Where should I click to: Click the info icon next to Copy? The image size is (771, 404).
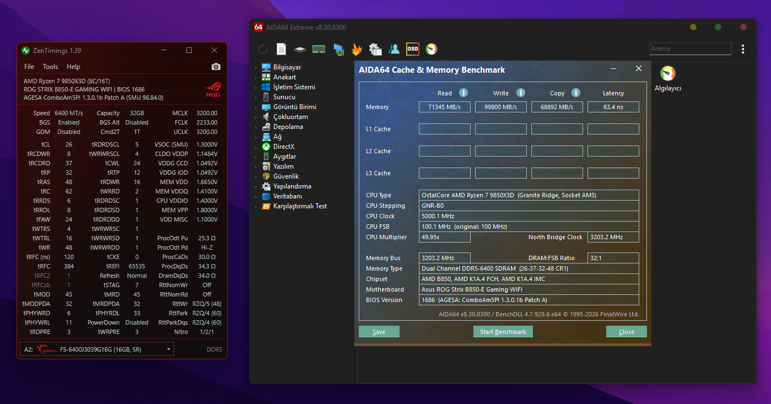click(576, 93)
